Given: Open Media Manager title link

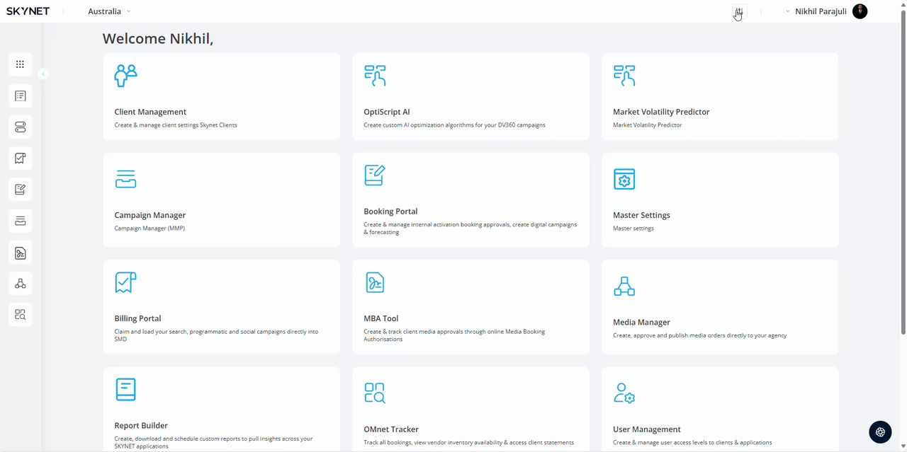Looking at the screenshot, I should (x=641, y=322).
